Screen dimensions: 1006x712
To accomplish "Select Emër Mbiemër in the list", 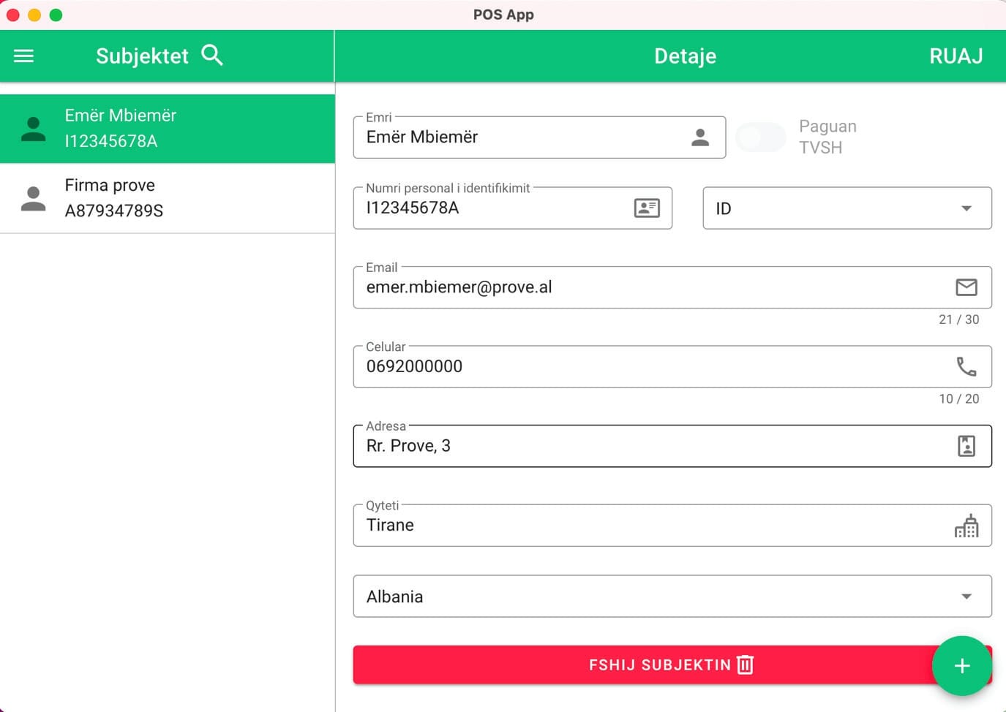I will [168, 129].
